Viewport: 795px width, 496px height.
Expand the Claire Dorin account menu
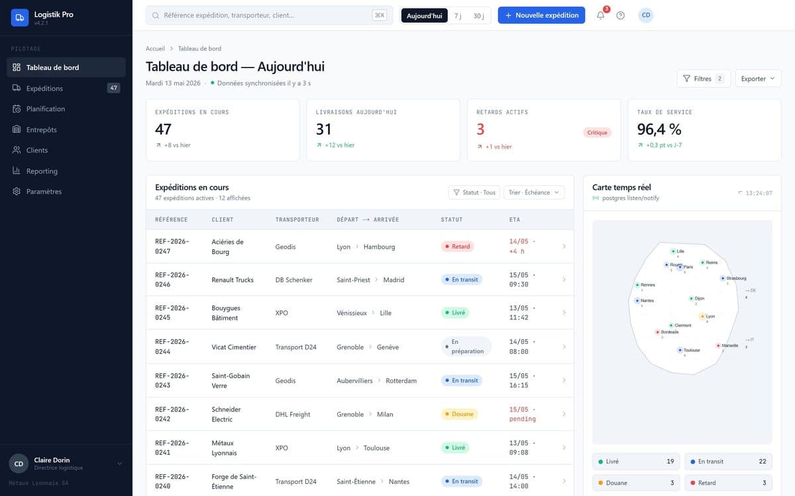click(66, 464)
